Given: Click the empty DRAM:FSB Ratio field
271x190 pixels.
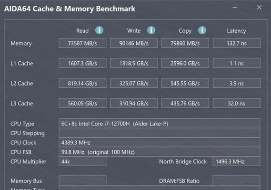Looking at the screenshot, I should 236,180.
